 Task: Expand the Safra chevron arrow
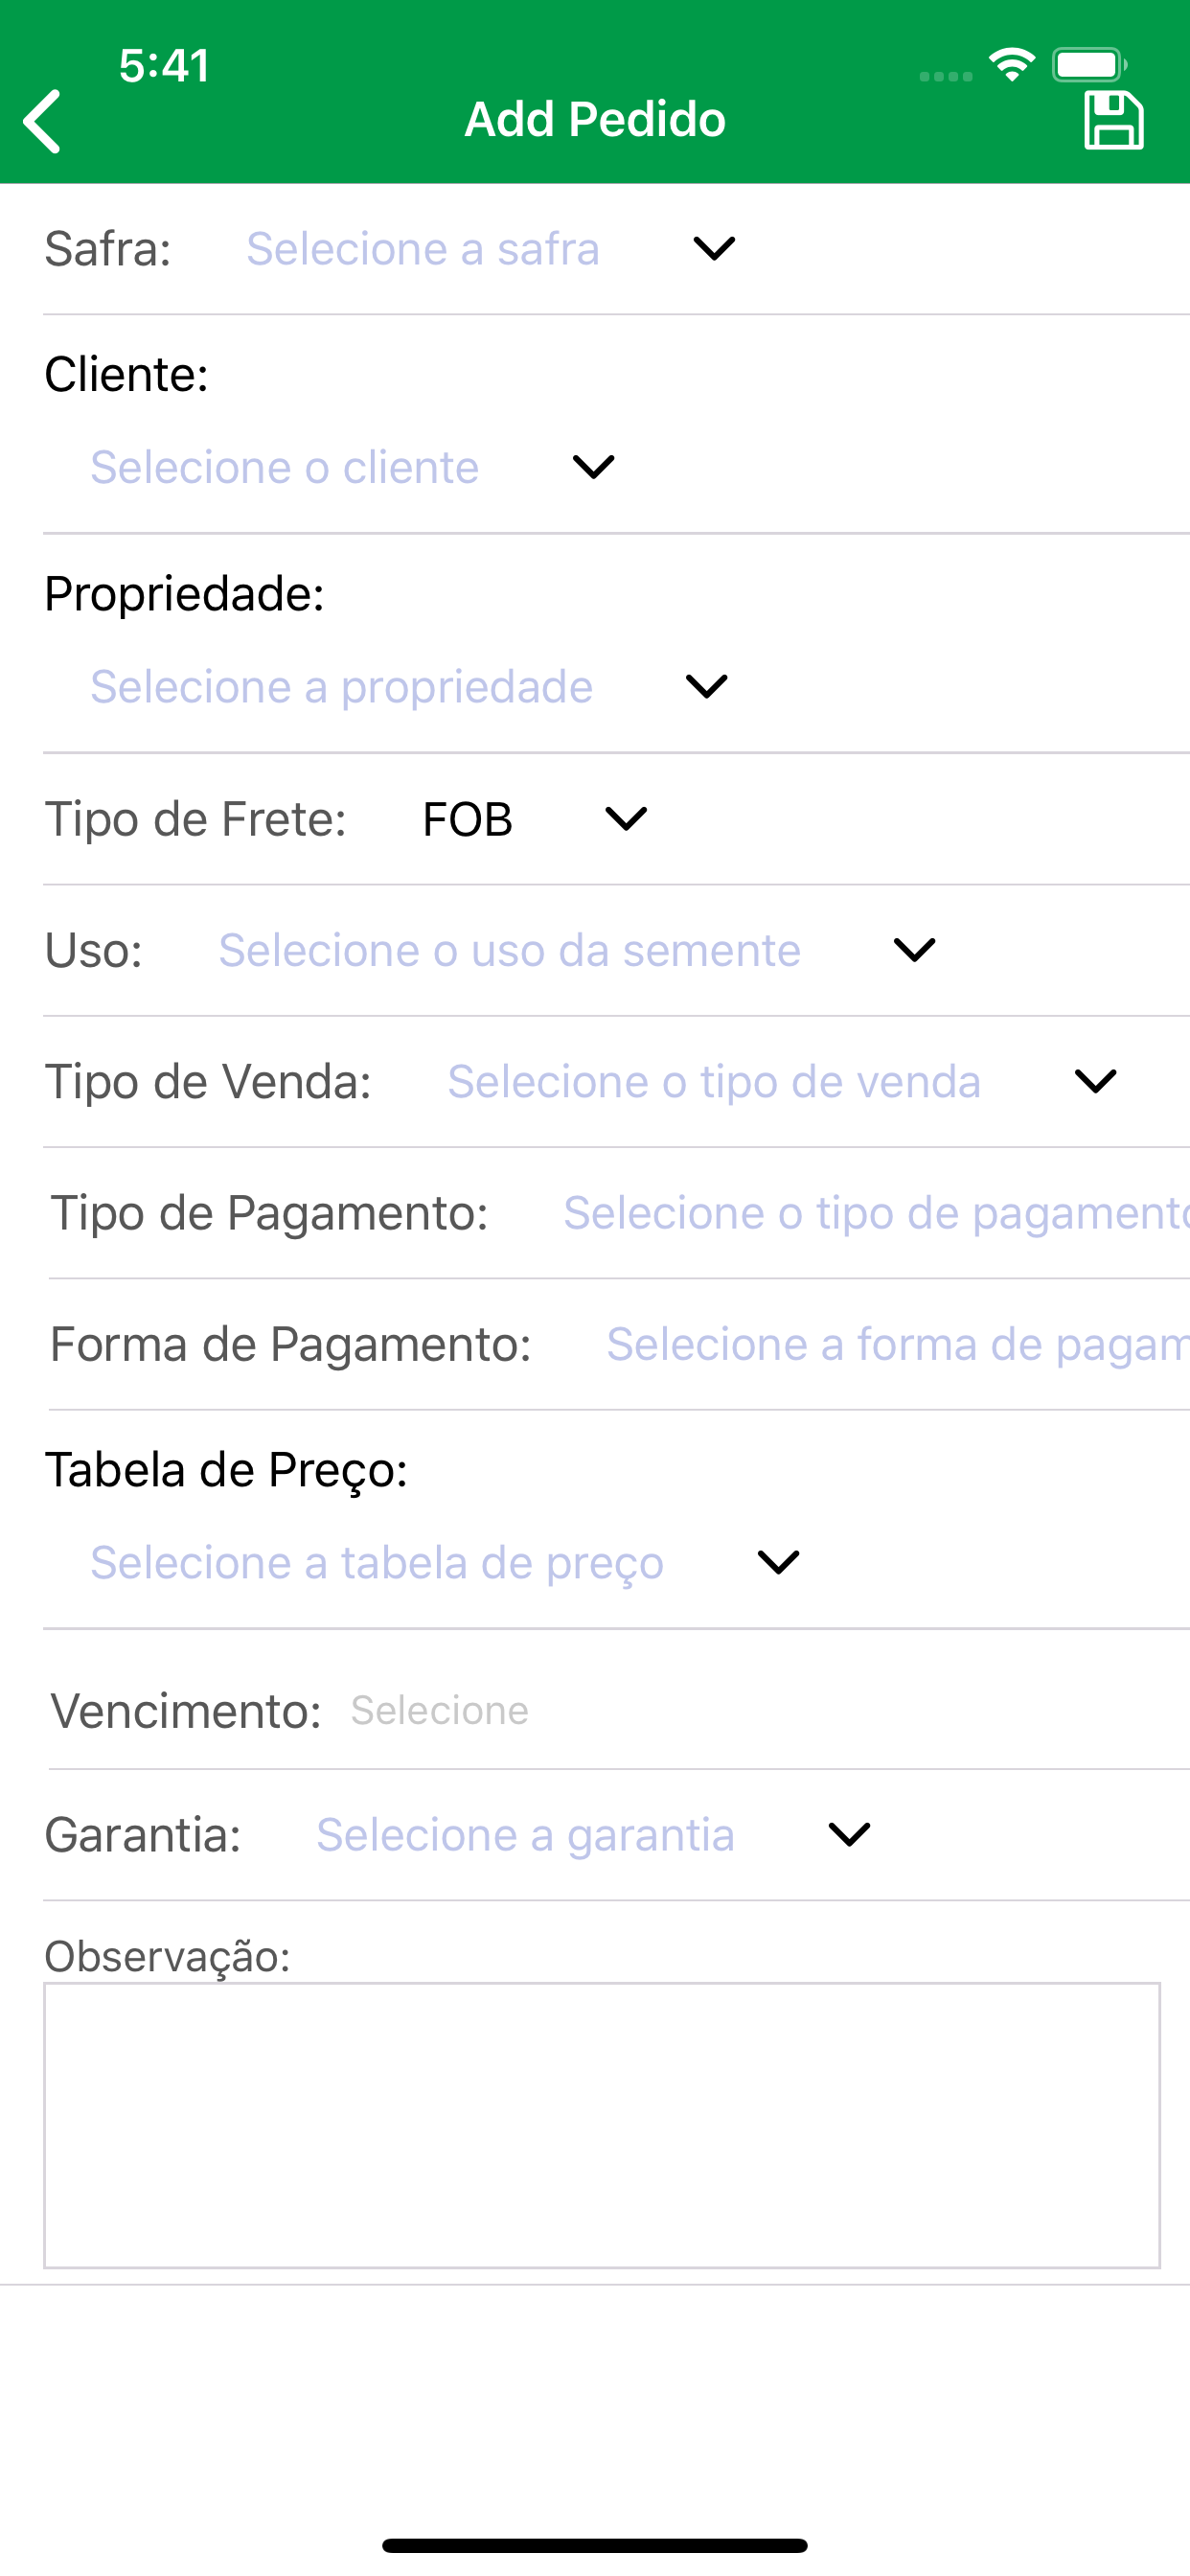pos(714,248)
